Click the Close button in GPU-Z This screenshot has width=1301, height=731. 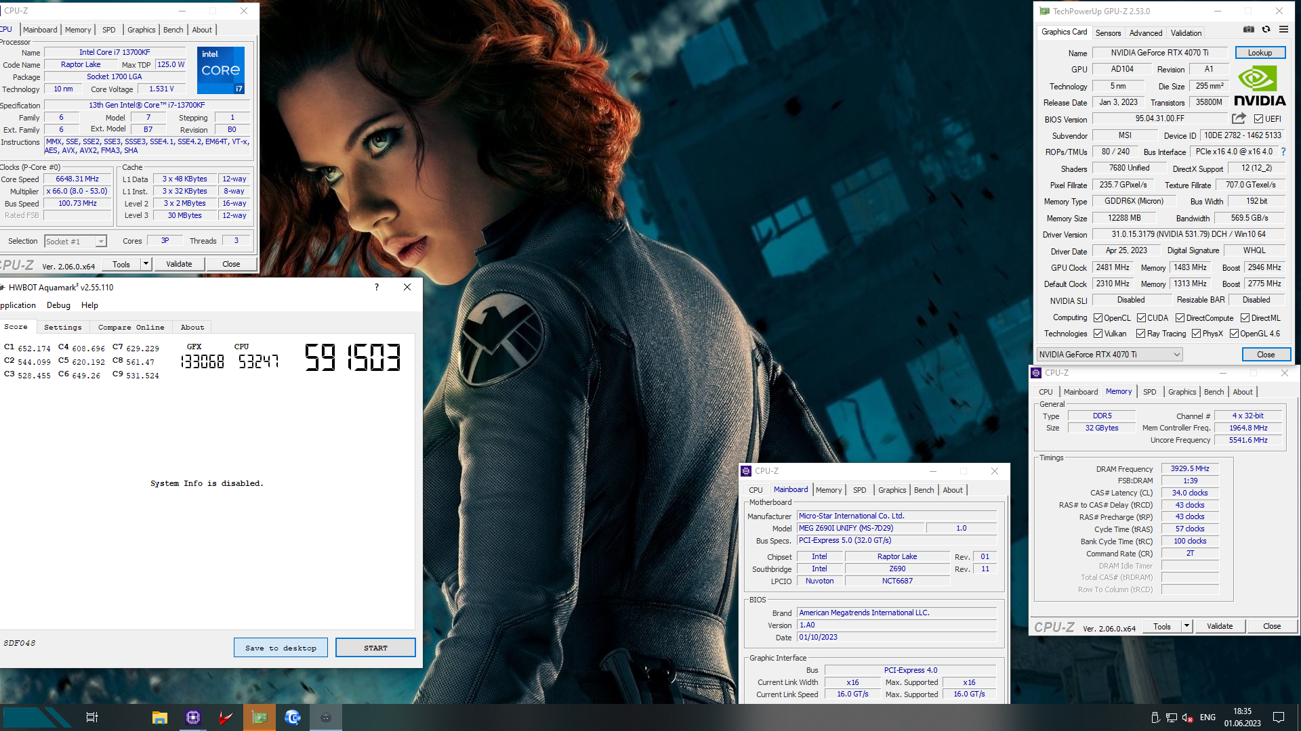(1266, 355)
